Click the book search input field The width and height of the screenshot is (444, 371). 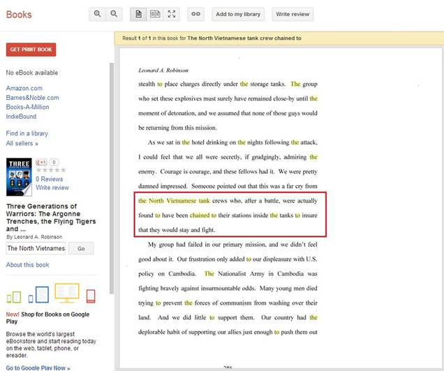coord(36,248)
